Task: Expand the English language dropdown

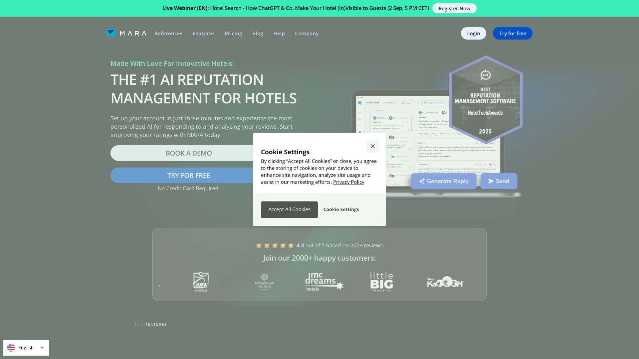Action: point(42,348)
